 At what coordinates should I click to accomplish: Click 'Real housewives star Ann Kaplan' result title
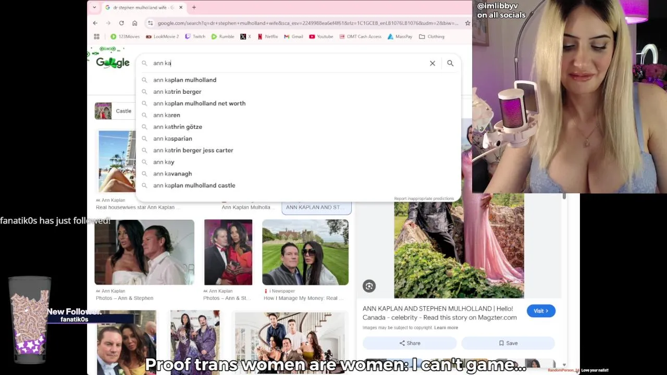point(138,207)
